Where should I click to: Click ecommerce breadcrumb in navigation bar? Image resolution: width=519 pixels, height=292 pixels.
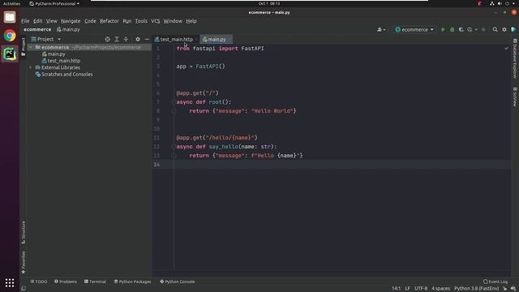tap(37, 29)
